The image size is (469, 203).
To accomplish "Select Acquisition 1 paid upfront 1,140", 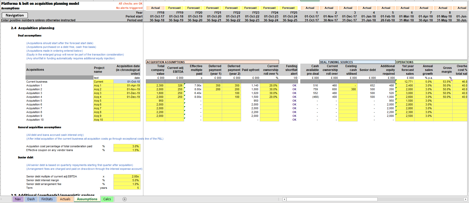I will click(250, 85).
